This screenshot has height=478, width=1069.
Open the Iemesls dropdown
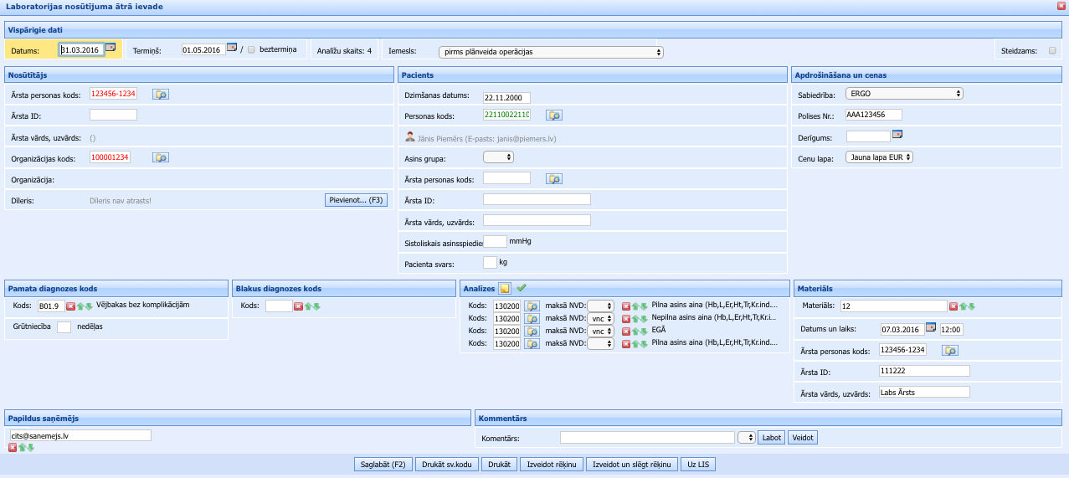click(x=550, y=52)
